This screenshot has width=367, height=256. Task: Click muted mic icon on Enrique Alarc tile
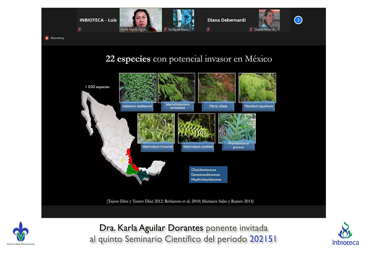165,30
